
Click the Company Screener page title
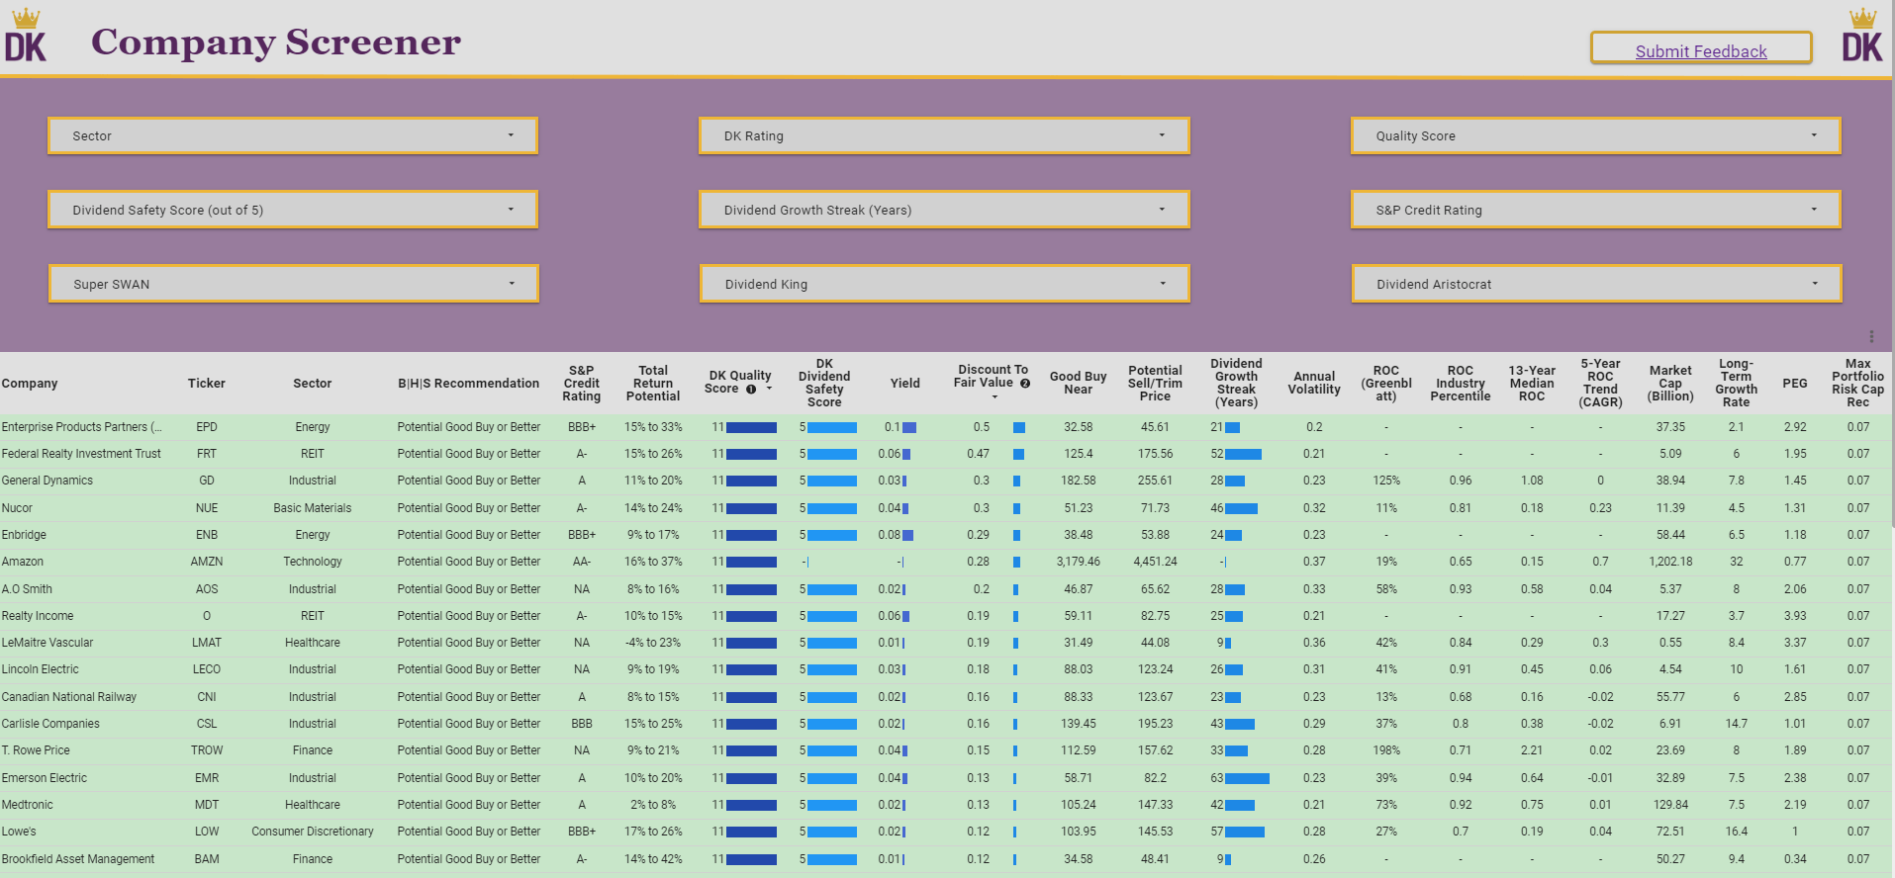(x=276, y=43)
